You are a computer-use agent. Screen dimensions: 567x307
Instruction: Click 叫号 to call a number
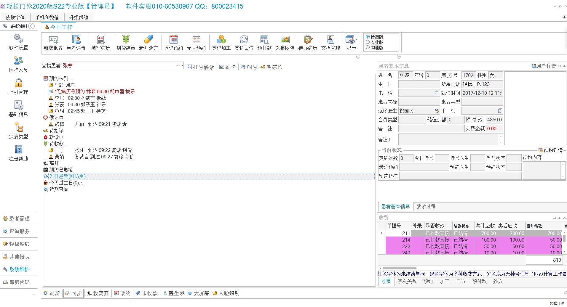pos(249,67)
